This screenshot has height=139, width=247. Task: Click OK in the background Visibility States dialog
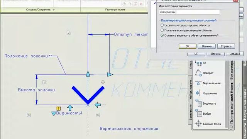coord(196,54)
